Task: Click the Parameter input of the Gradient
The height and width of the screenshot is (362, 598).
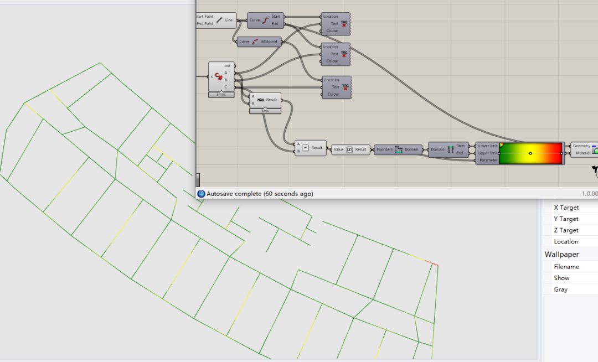Action: coord(488,160)
